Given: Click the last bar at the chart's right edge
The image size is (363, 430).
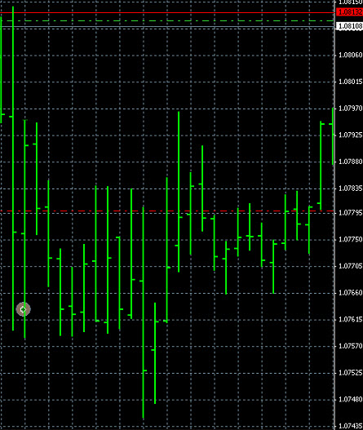Looking at the screenshot, I should (333, 136).
